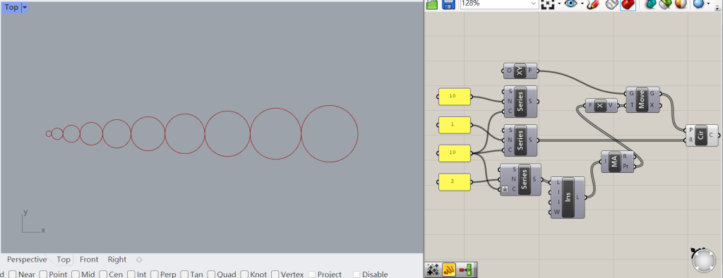The width and height of the screenshot is (723, 278).
Task: Enable the Vertex object snap
Action: click(275, 274)
